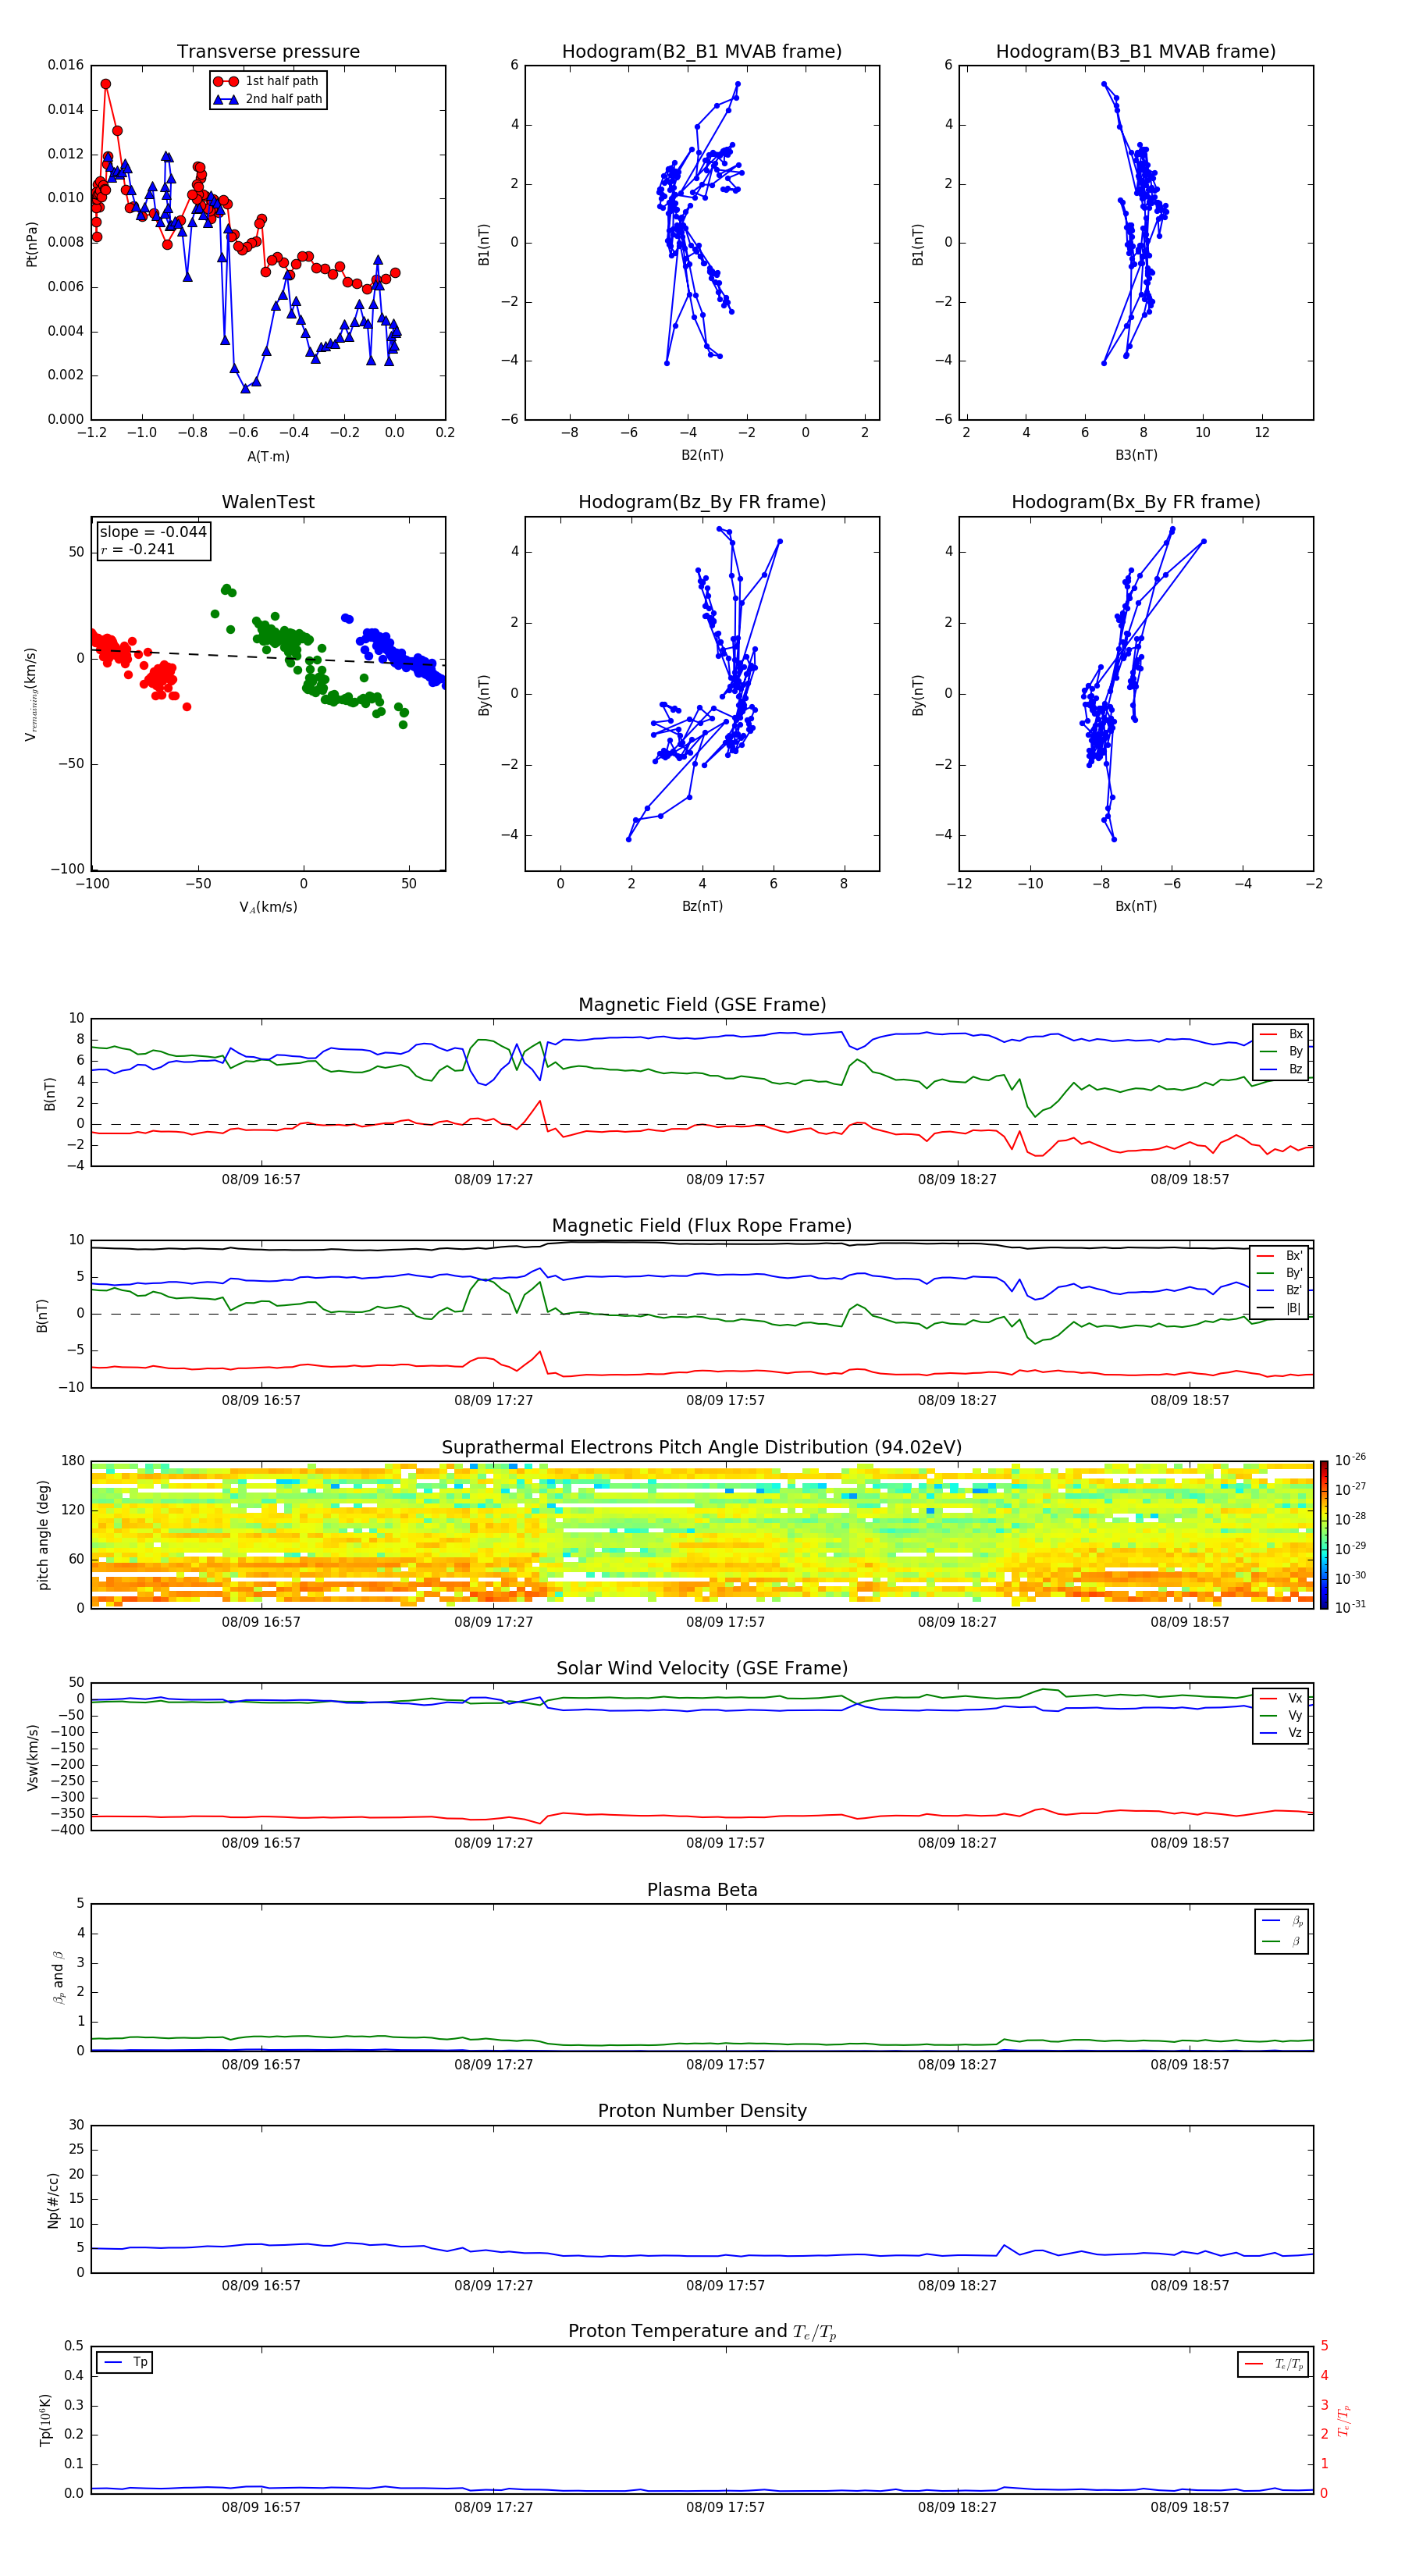Click the red "Te/Tp" right axis label
This screenshot has height=2576, width=1405.
[1344, 2421]
